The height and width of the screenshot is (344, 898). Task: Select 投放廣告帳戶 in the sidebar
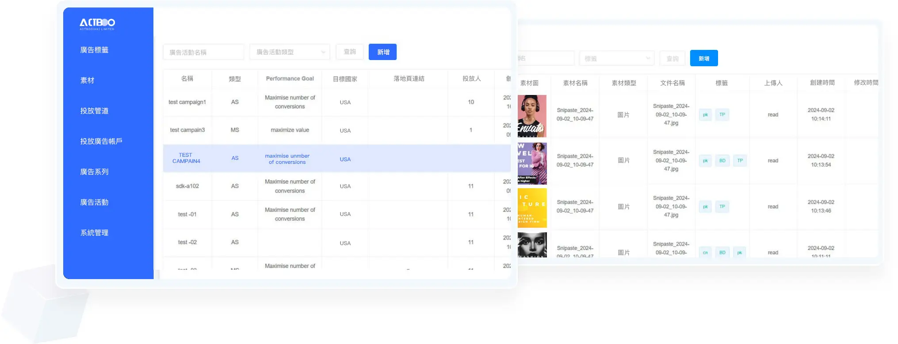(x=101, y=141)
